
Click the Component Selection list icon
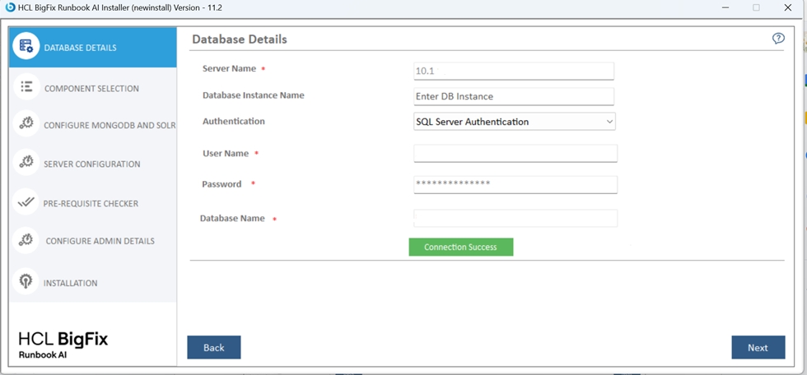(26, 87)
